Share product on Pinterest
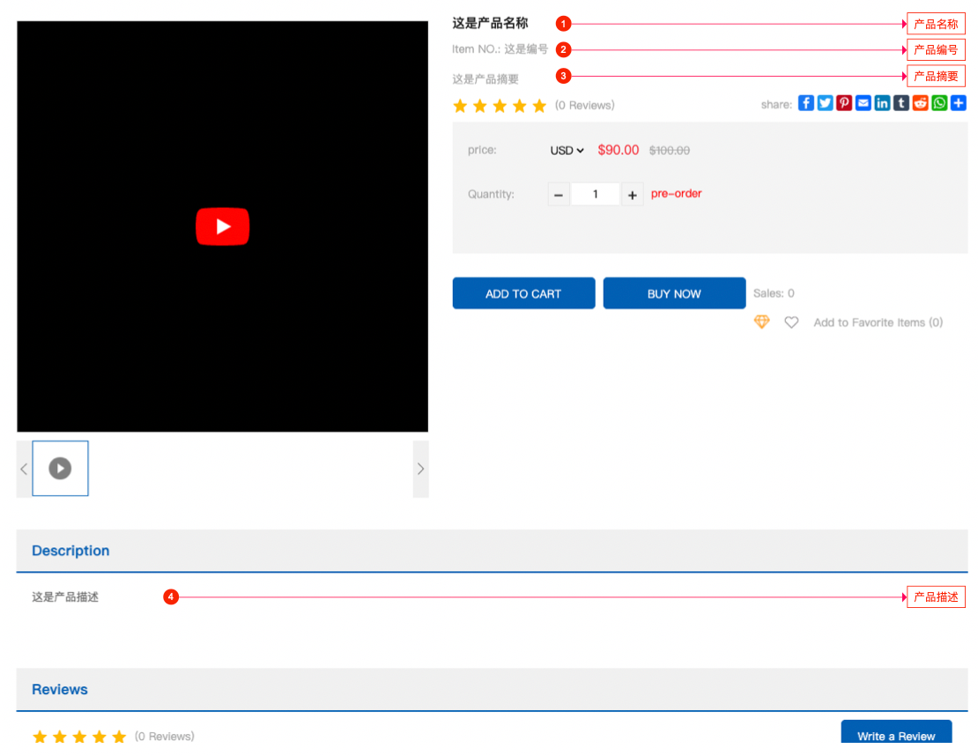Image resolution: width=978 pixels, height=756 pixels. pyautogui.click(x=844, y=103)
